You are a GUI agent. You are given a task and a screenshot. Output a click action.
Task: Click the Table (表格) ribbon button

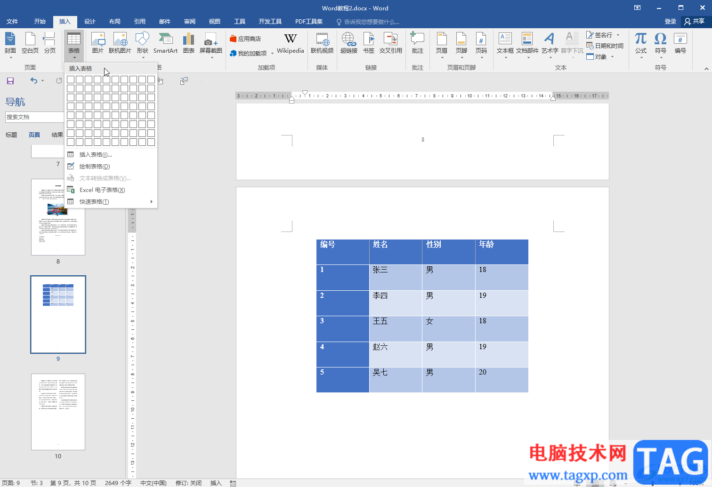pyautogui.click(x=74, y=45)
